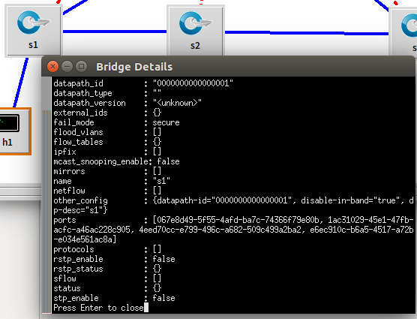Select the s1 switch icon
This screenshot has height=319, width=417.
tap(33, 30)
